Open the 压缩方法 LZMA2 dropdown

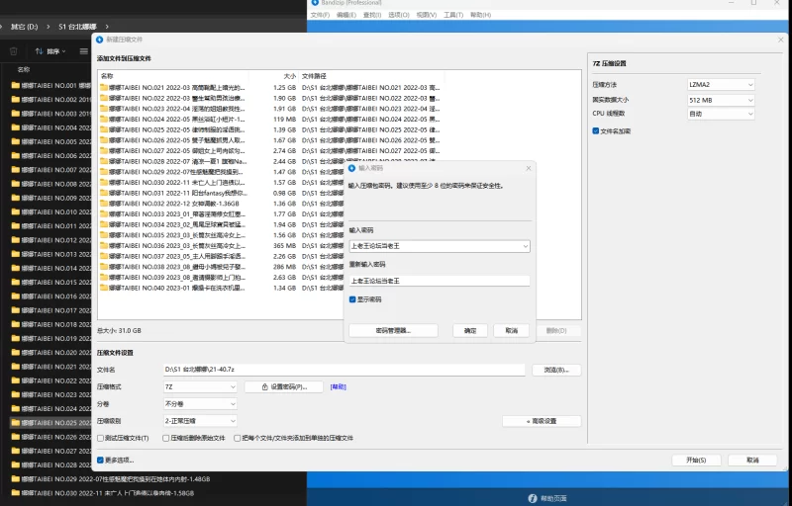(721, 85)
